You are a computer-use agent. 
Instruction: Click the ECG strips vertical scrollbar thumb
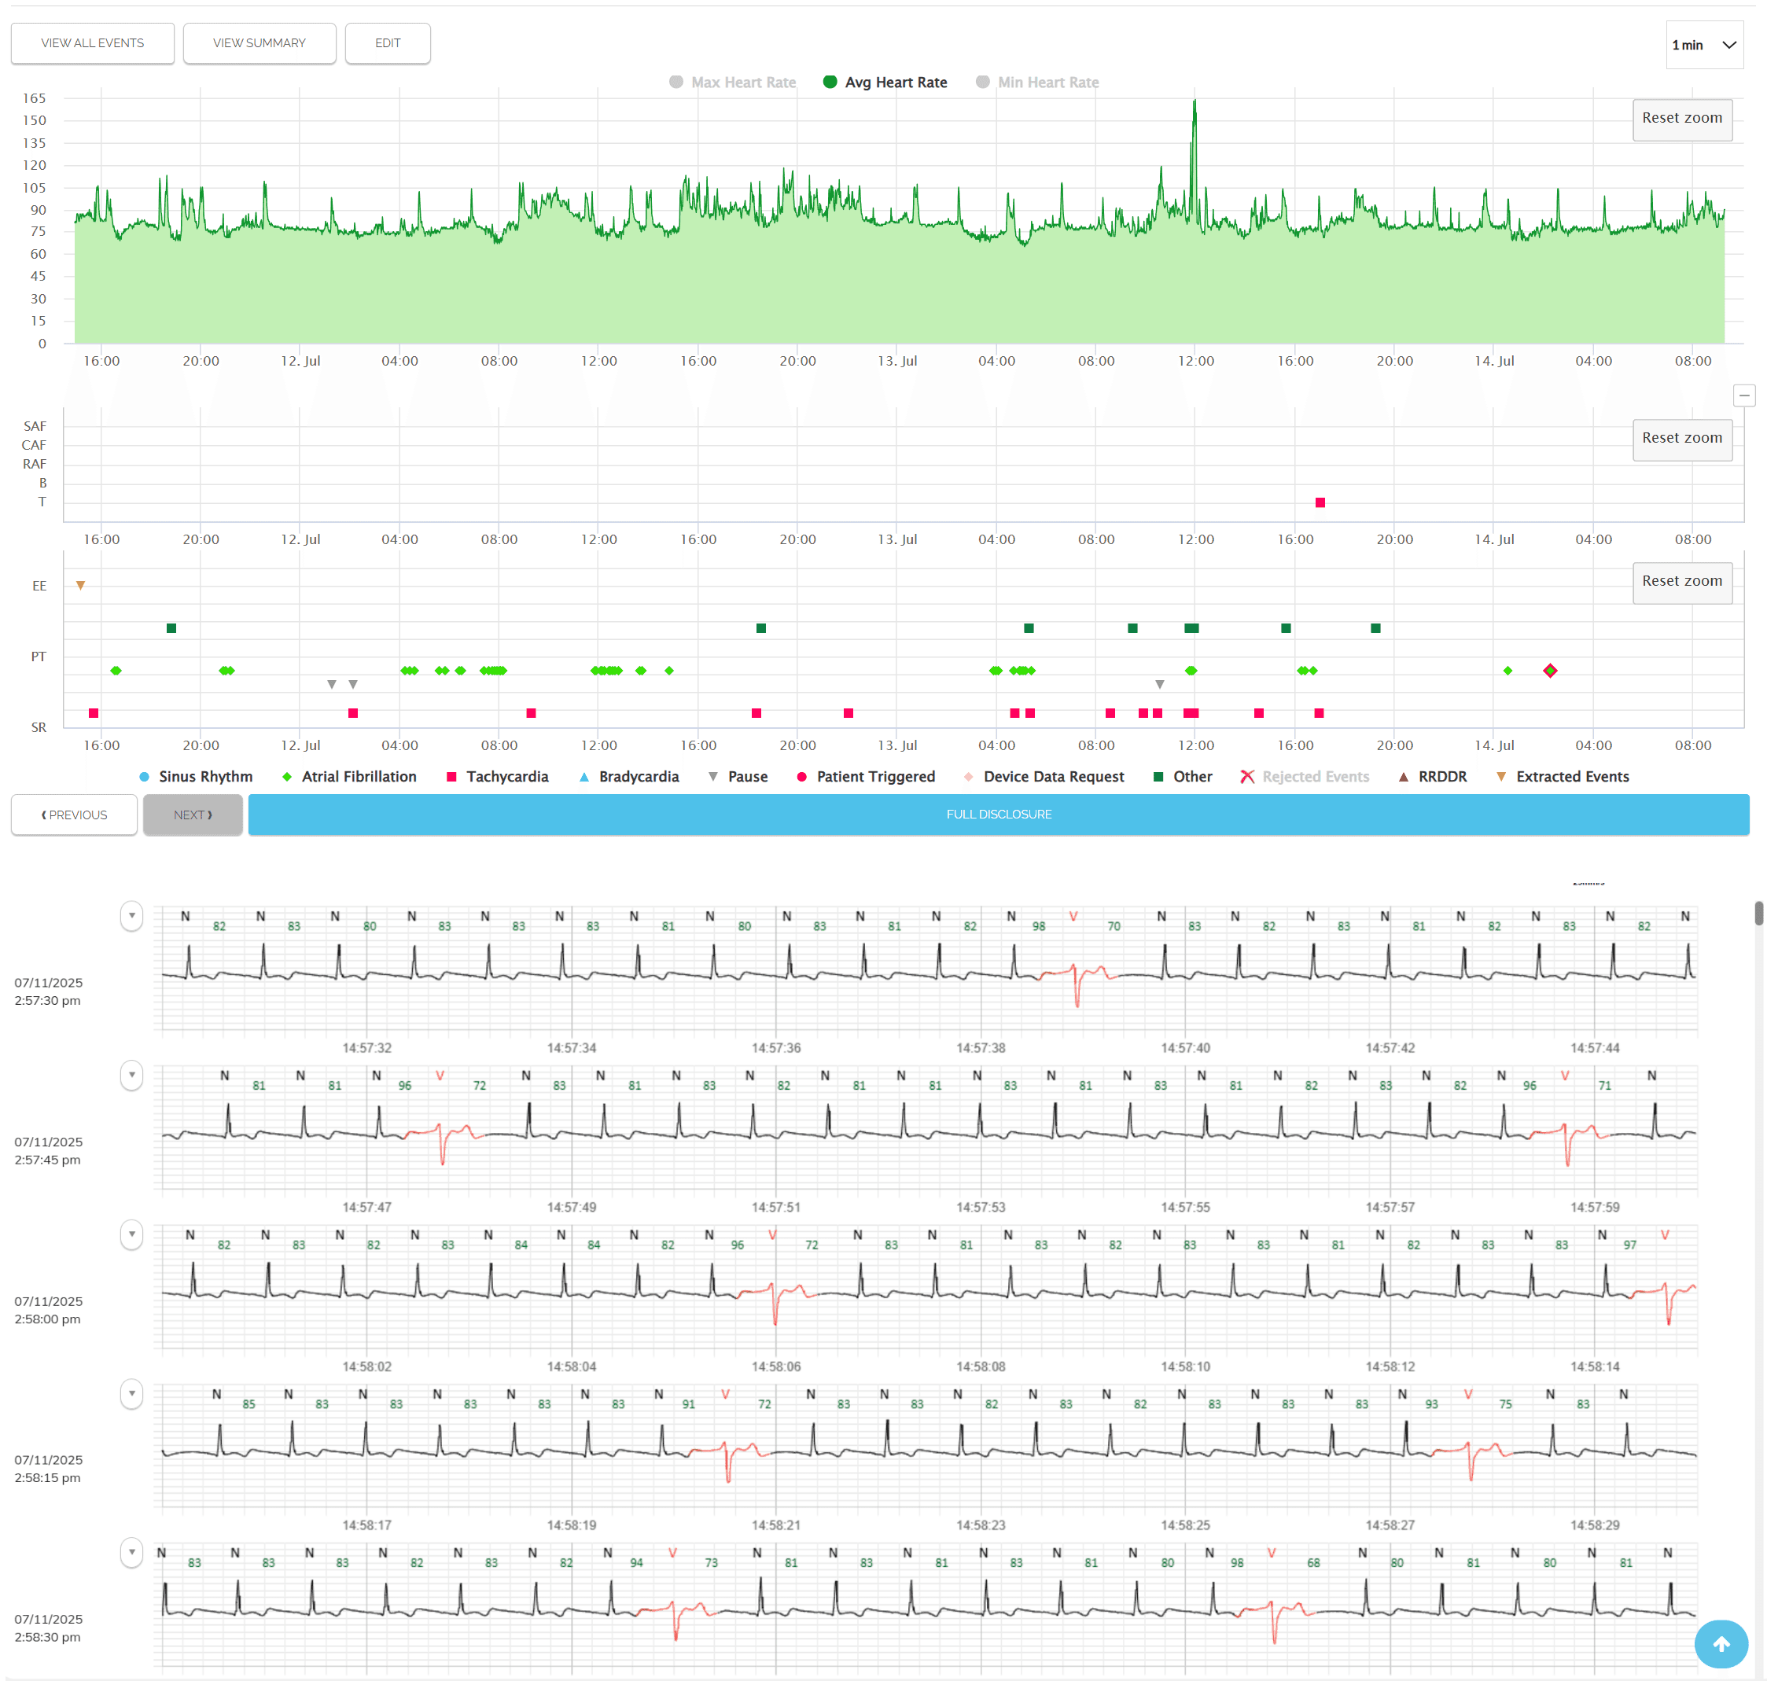[1758, 912]
